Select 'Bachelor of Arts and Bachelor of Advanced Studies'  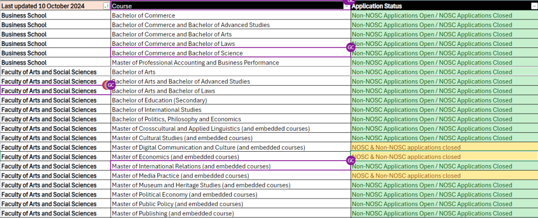tap(231, 81)
